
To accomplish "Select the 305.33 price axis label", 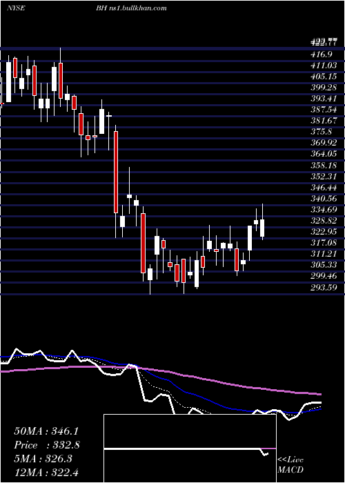I will click(324, 265).
